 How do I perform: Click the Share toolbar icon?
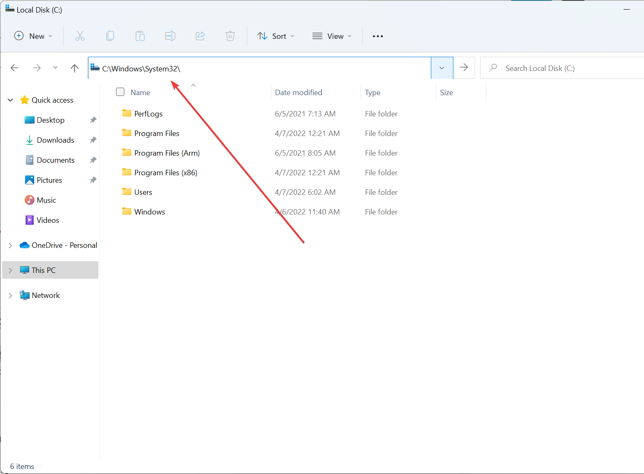tap(200, 36)
